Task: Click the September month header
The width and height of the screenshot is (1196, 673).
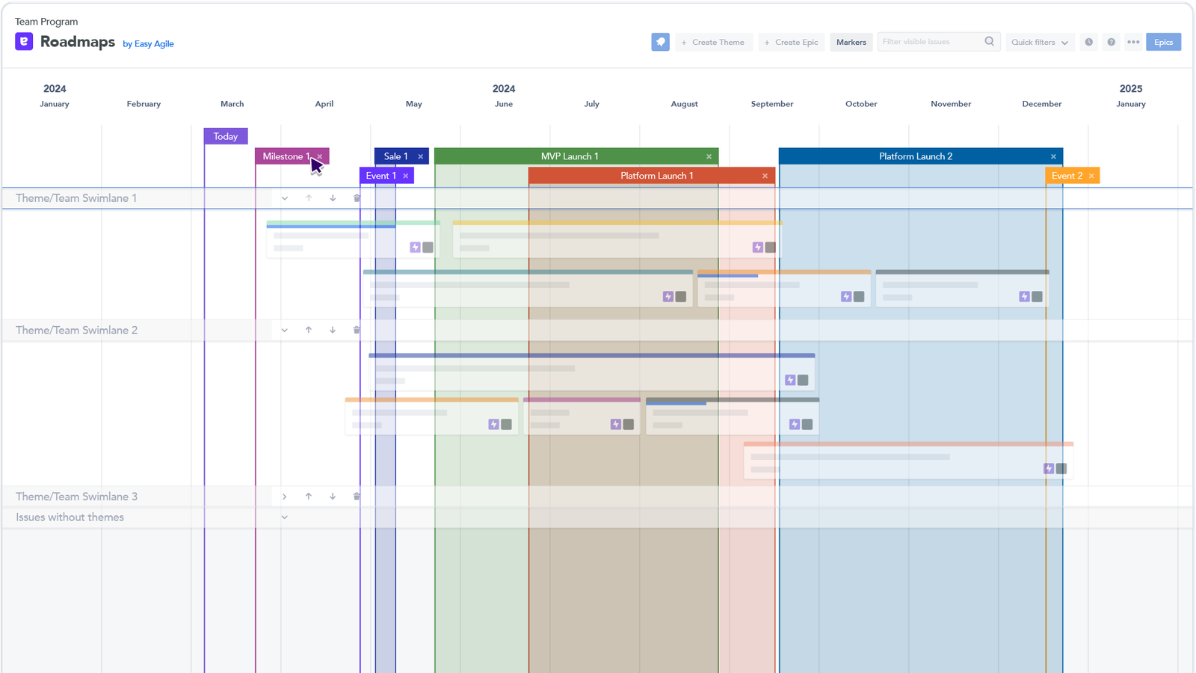Action: (772, 104)
